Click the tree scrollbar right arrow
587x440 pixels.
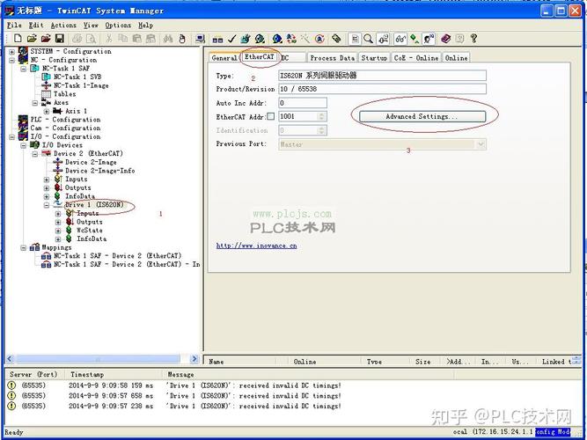[194, 359]
